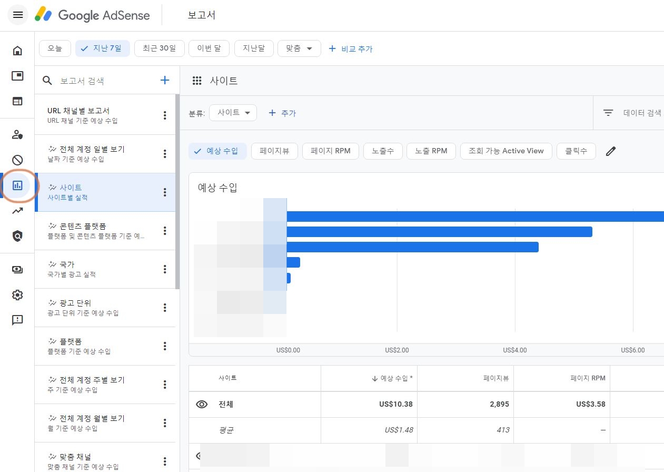Open the 분류 사이트 dropdown
This screenshot has width=664, height=472.
[233, 113]
